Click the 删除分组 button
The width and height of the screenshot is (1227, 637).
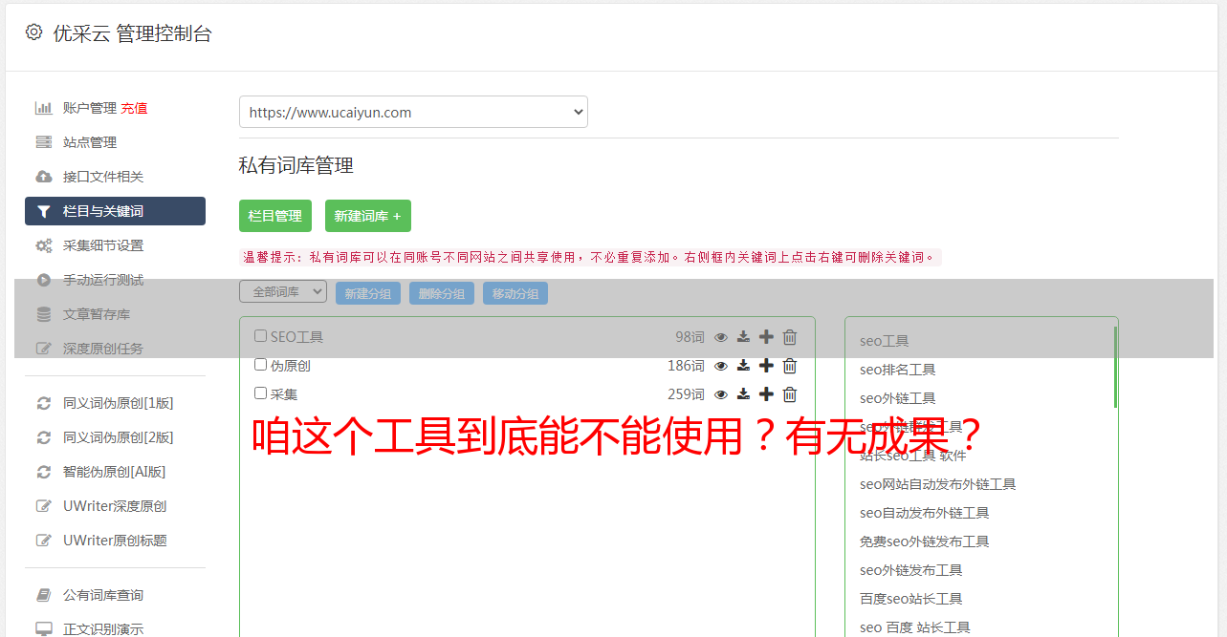[x=442, y=293]
